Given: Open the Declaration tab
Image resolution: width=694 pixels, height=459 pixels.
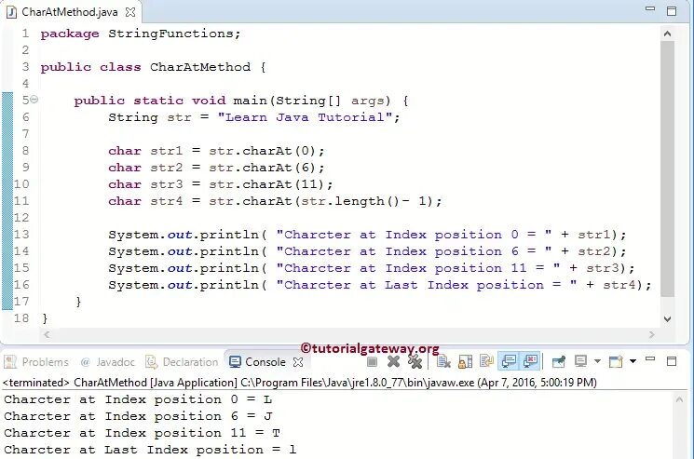Looking at the screenshot, I should 182,362.
